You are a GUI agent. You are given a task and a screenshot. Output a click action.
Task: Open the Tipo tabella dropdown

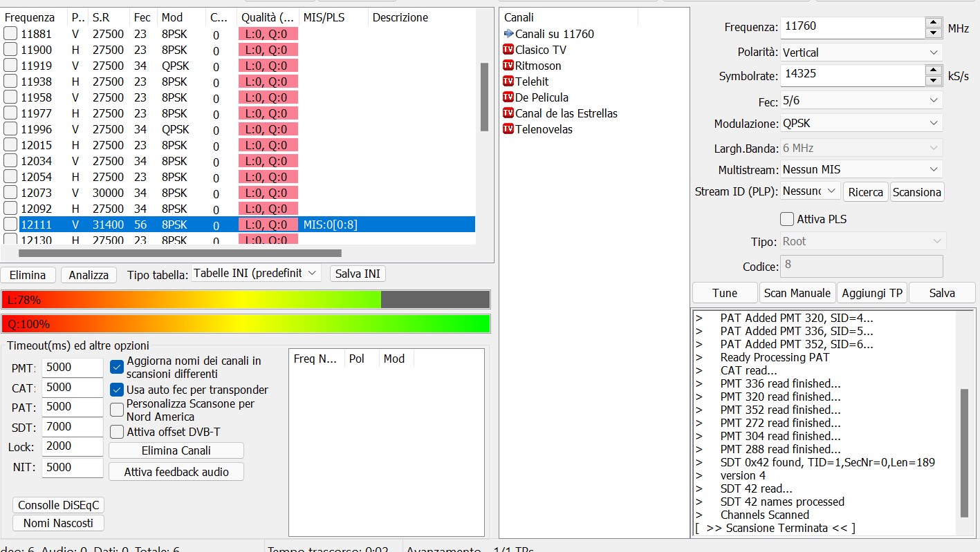click(257, 274)
